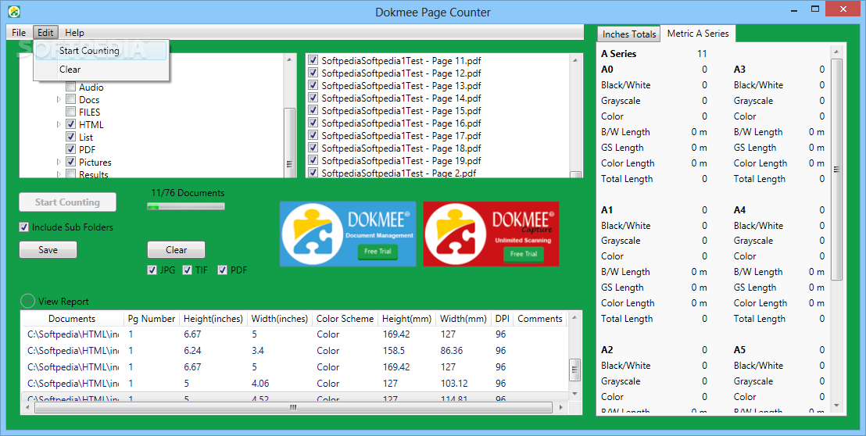
Task: Select SoftpediaSoftpedia1Test - Page 13.pdf file
Action: (x=402, y=85)
